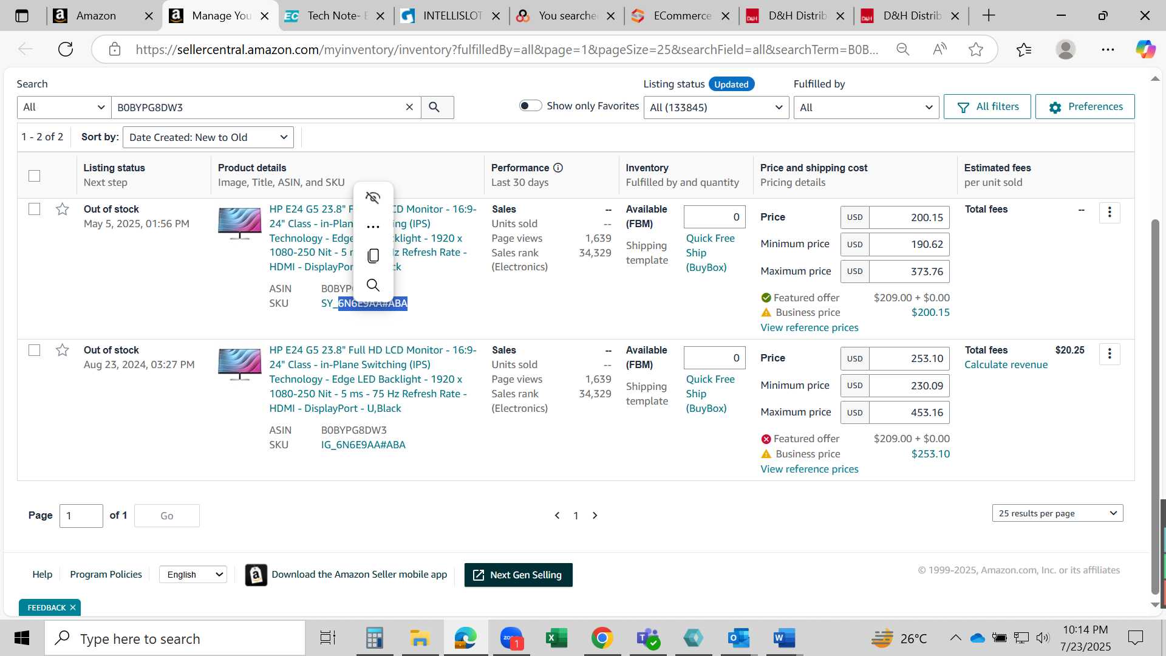The width and height of the screenshot is (1166, 656).
Task: Hide the mini menu using the crossed-eye icon
Action: pos(373,197)
